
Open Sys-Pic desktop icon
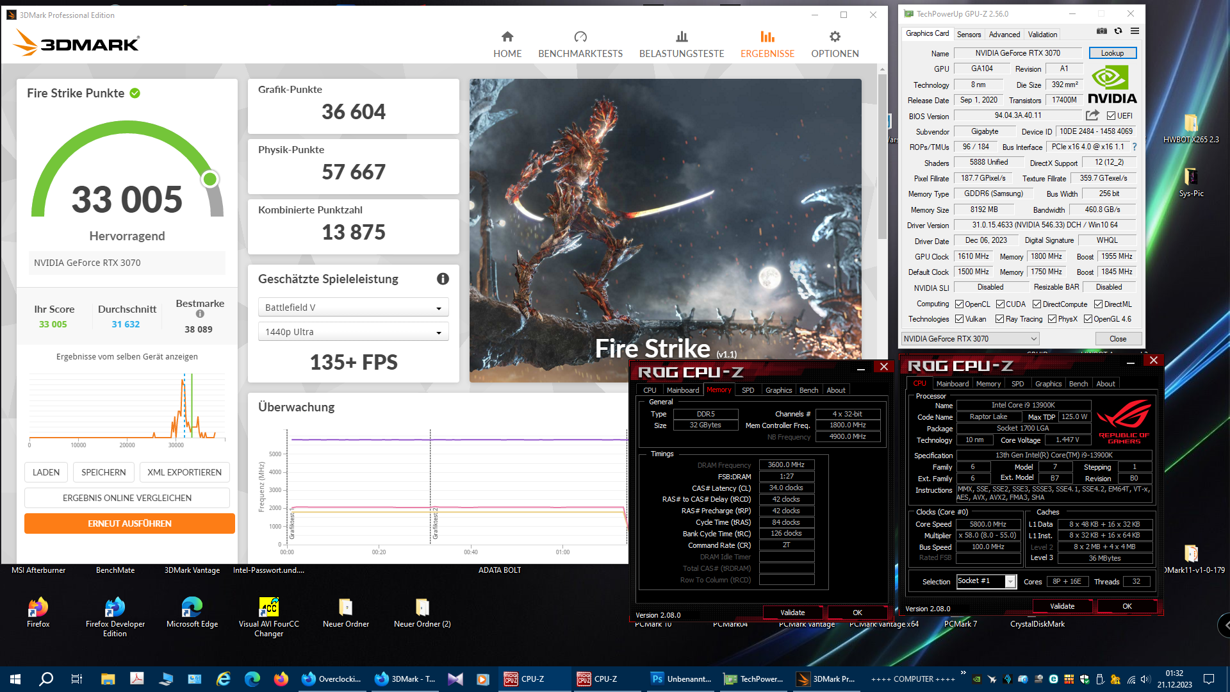pos(1191,183)
